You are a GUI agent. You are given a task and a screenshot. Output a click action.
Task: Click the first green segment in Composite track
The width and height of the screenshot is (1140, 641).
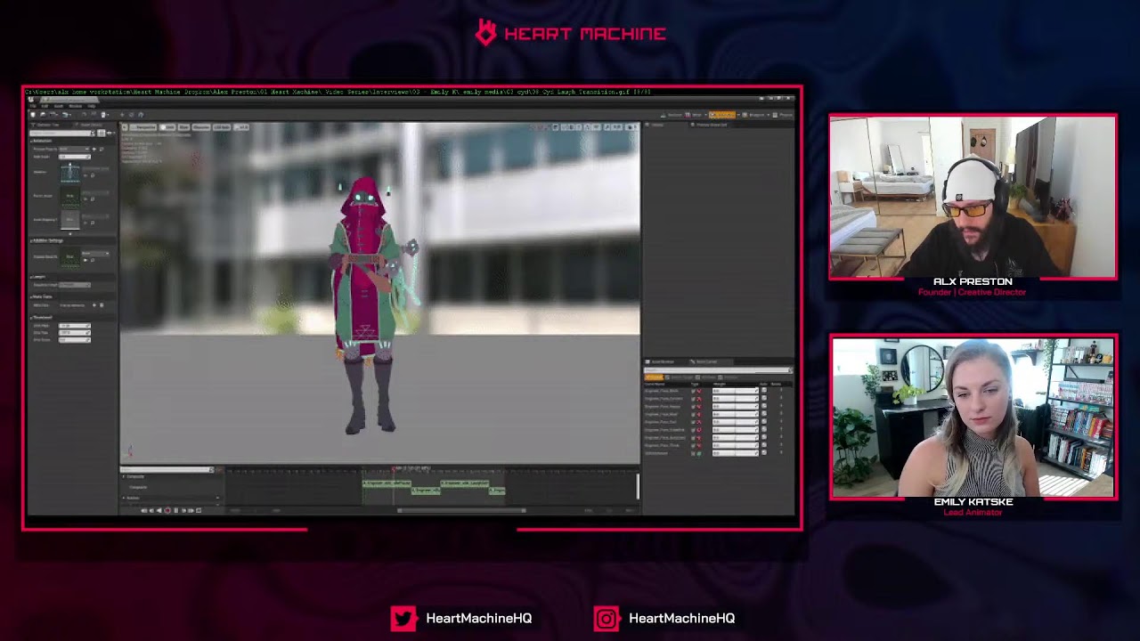(x=387, y=483)
